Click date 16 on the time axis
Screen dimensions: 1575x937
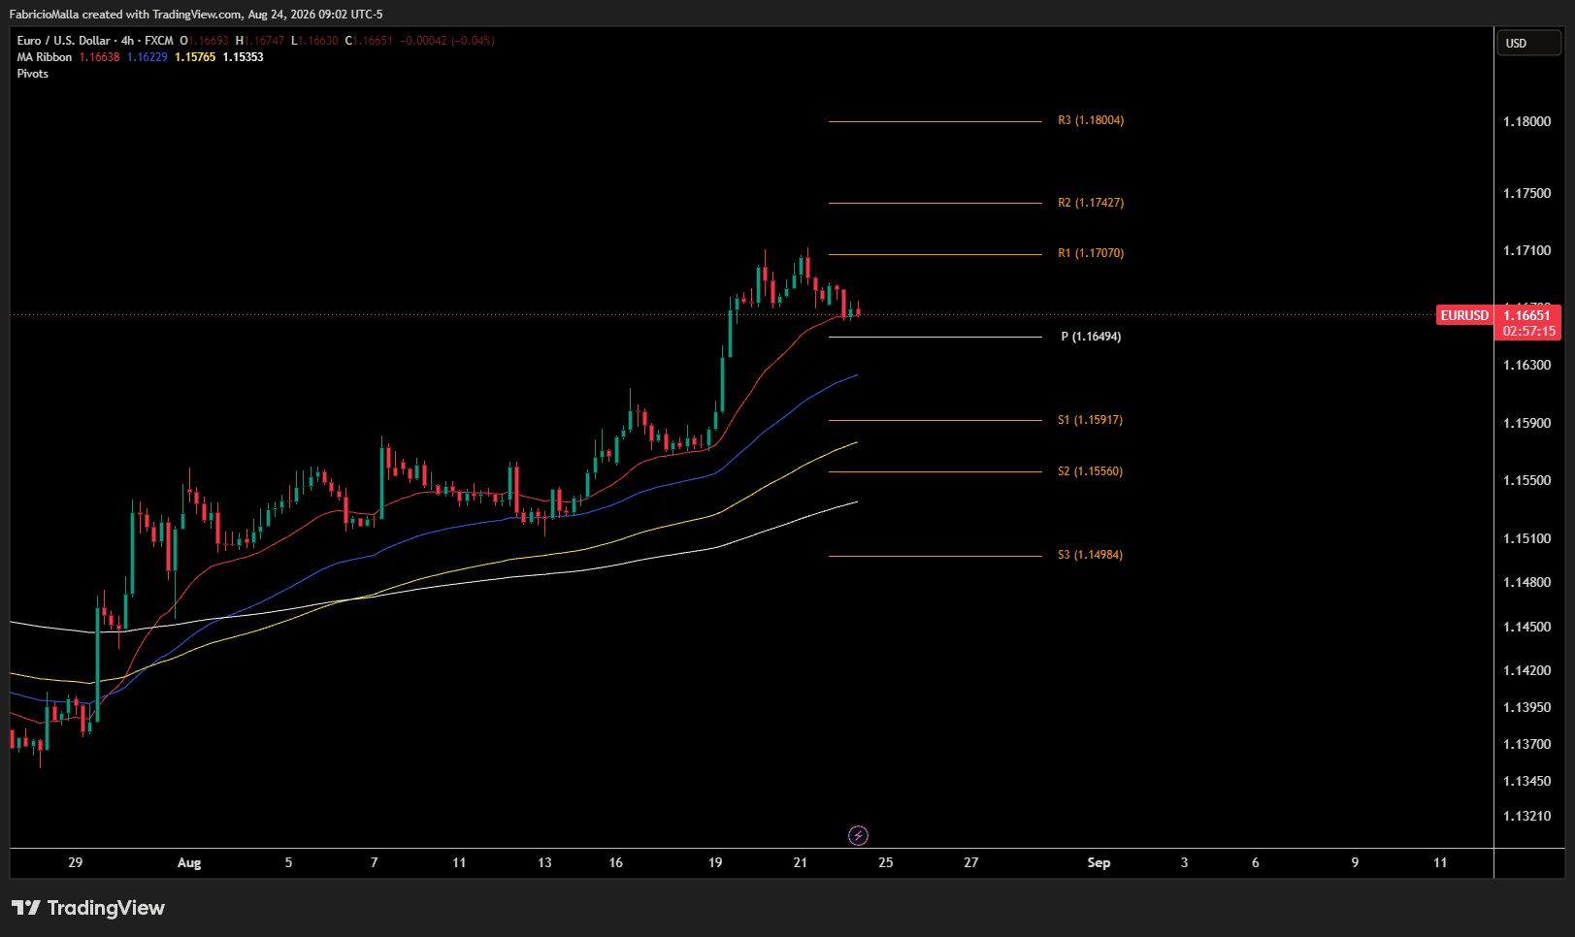(x=616, y=862)
